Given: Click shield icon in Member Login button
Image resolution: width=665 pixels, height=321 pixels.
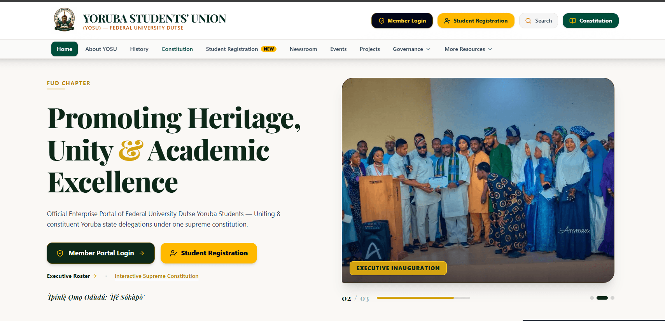Looking at the screenshot, I should [381, 21].
